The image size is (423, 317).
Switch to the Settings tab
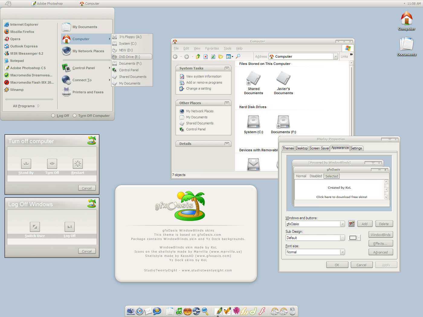coord(356,148)
